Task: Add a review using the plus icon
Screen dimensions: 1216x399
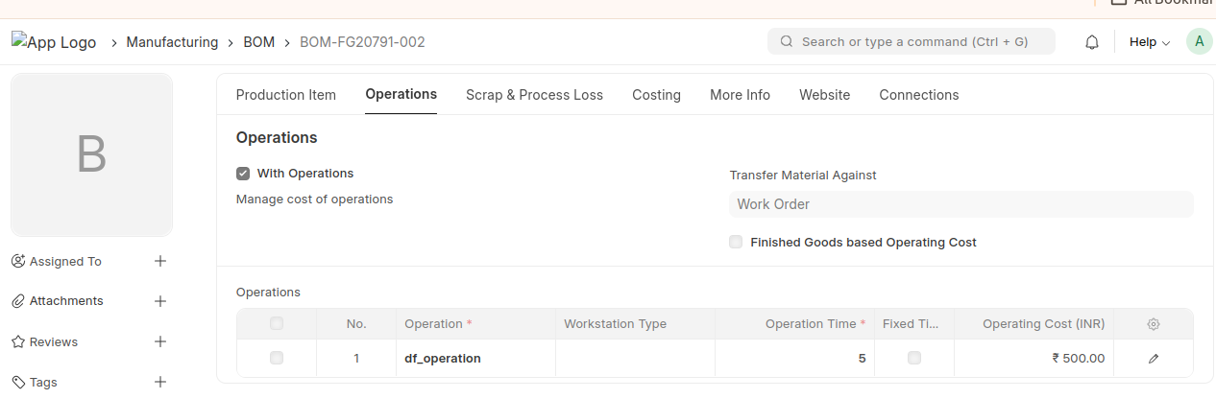Action: 160,341
